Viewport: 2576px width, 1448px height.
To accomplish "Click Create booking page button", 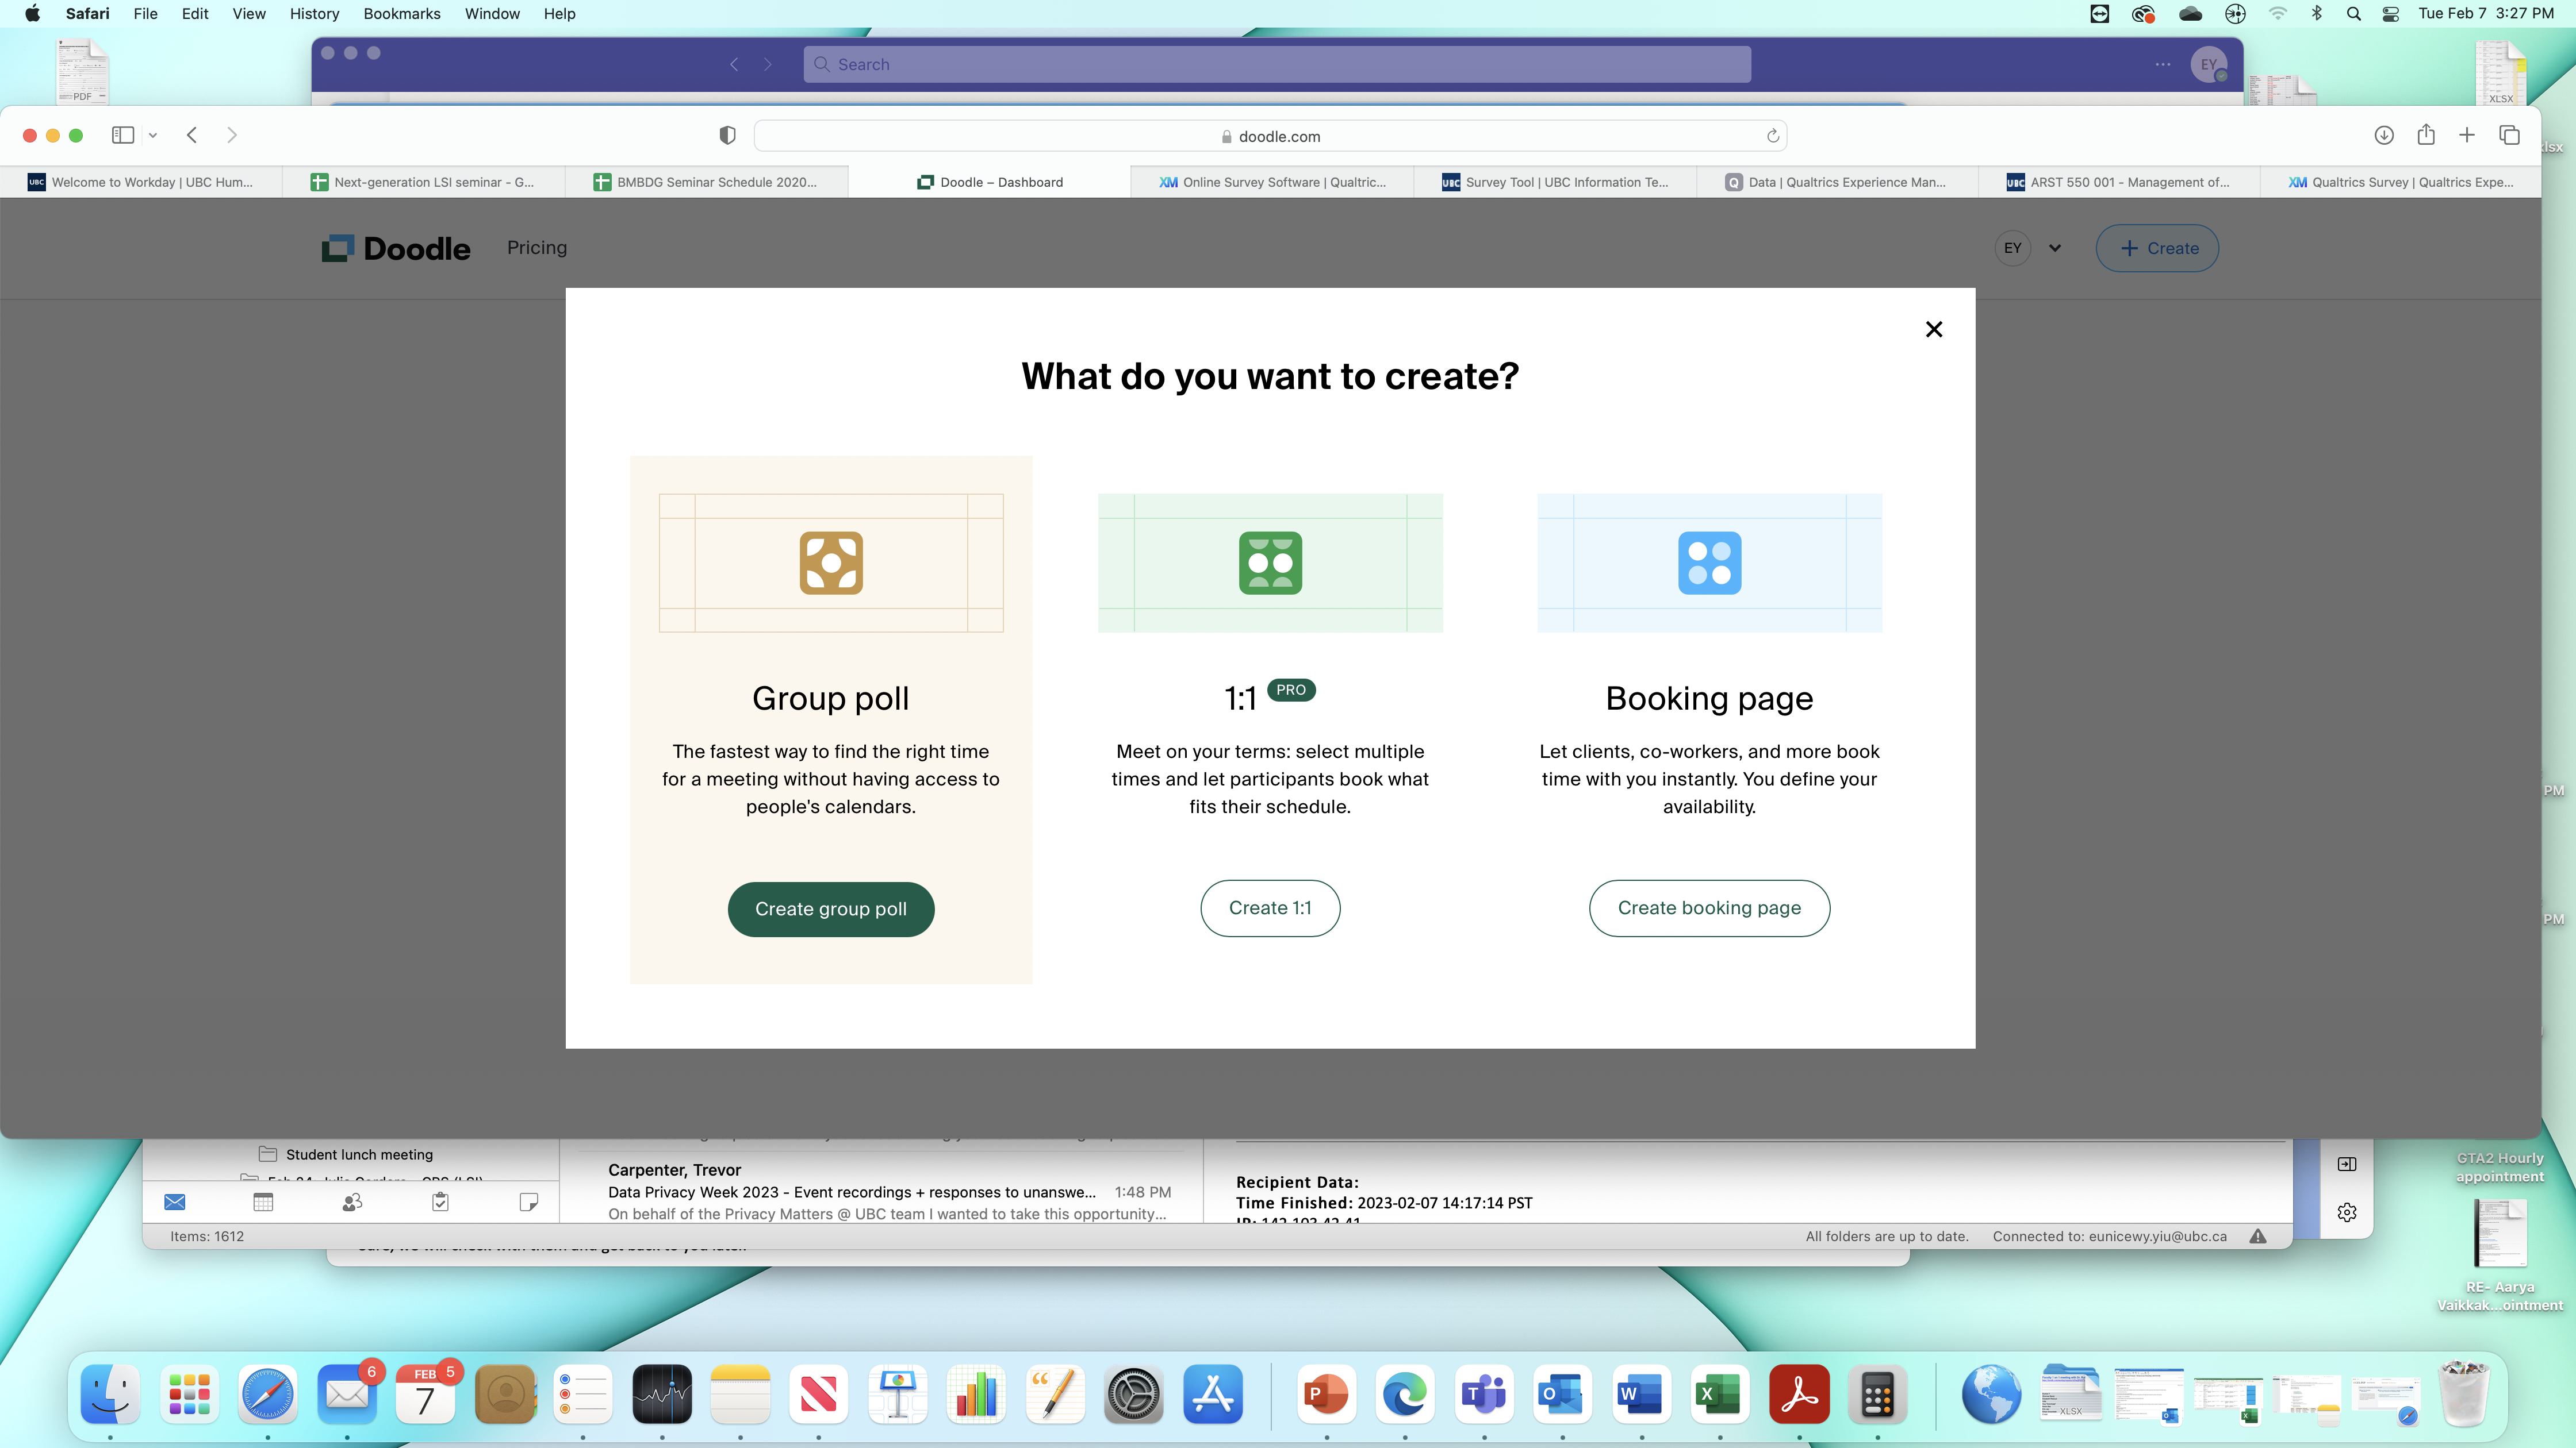I will point(1709,907).
